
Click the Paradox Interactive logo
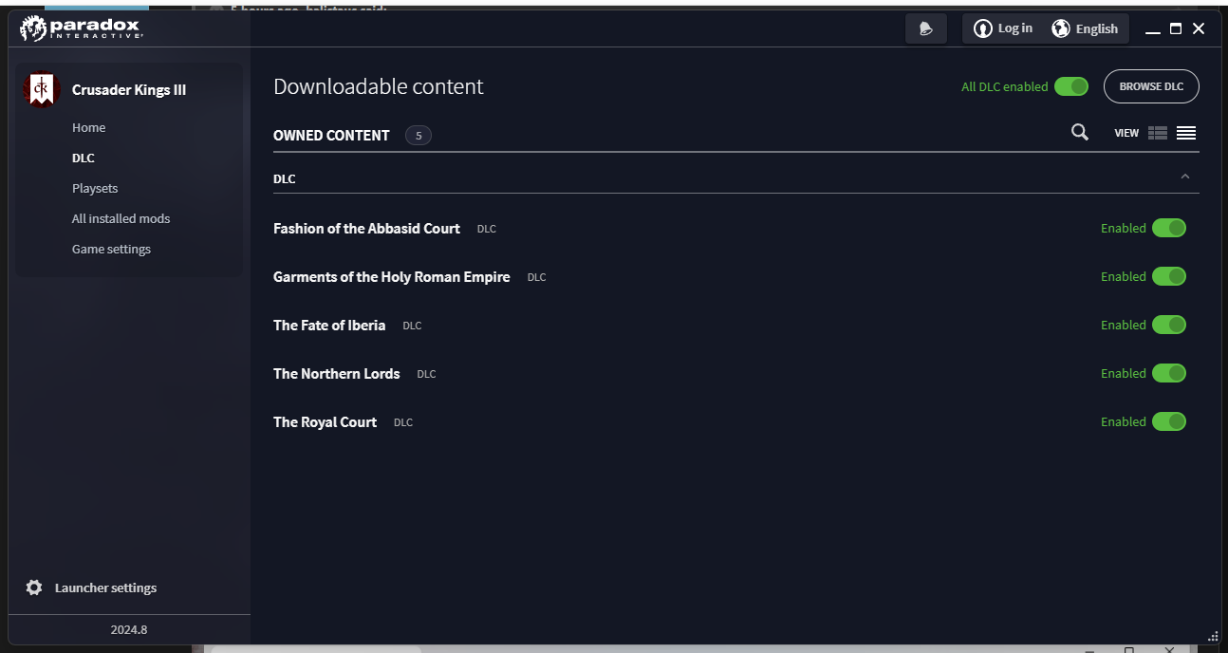click(x=82, y=28)
